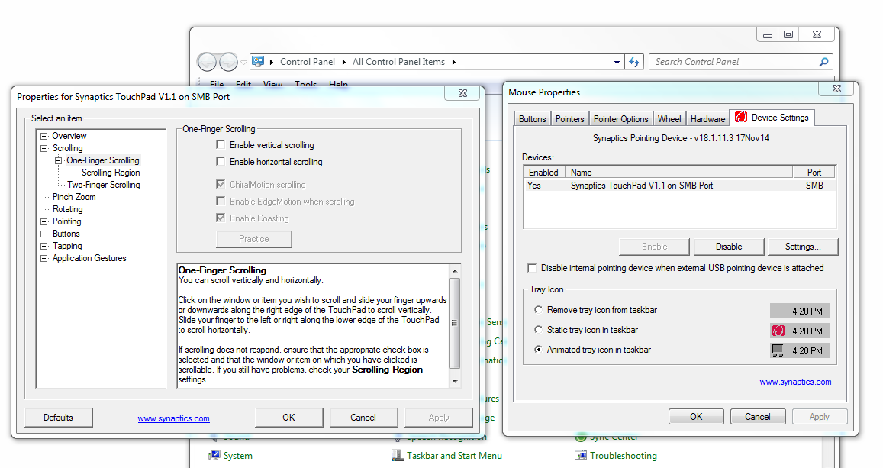
Task: Select Pinch Zoom in the tree
Action: tap(74, 197)
